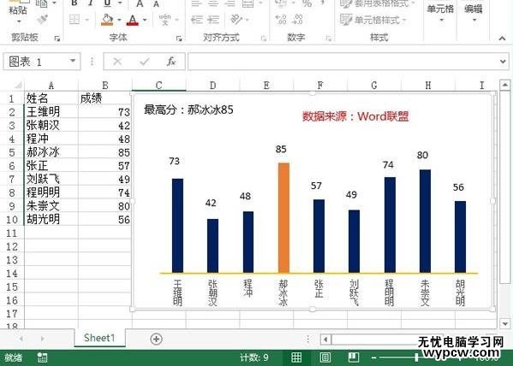Screen dimensions: 513x366
Task: Select the orange 85 bar in chart
Action: 283,218
